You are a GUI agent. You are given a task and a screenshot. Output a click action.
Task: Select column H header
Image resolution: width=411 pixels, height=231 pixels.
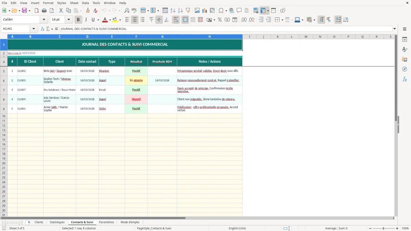click(x=210, y=37)
